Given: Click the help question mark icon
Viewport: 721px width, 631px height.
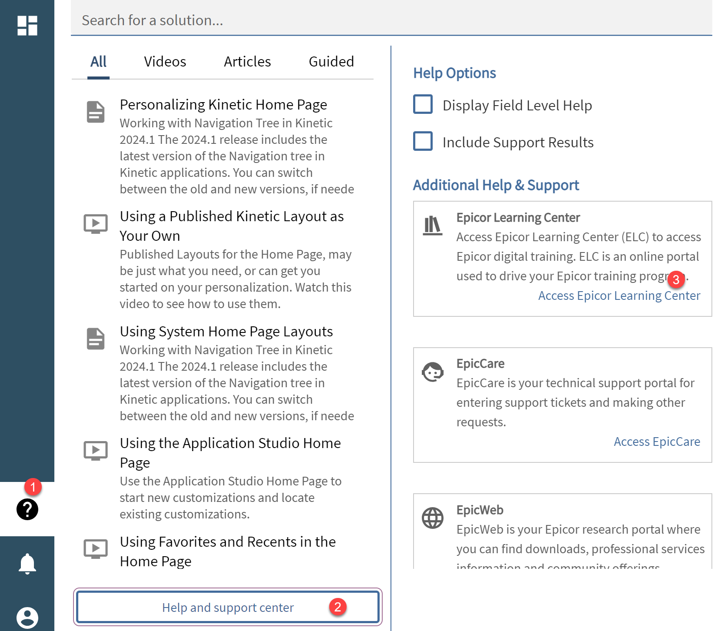Looking at the screenshot, I should [27, 509].
